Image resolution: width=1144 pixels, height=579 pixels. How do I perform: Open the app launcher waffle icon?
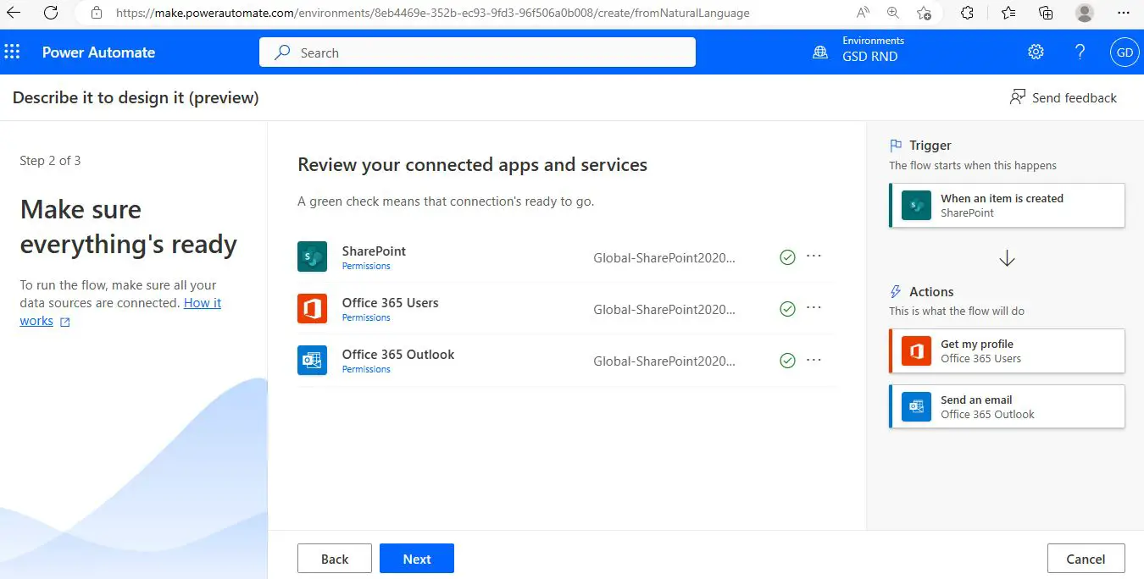pyautogui.click(x=12, y=52)
